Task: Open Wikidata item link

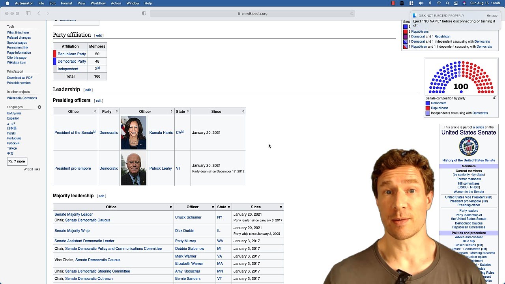Action: click(17, 62)
